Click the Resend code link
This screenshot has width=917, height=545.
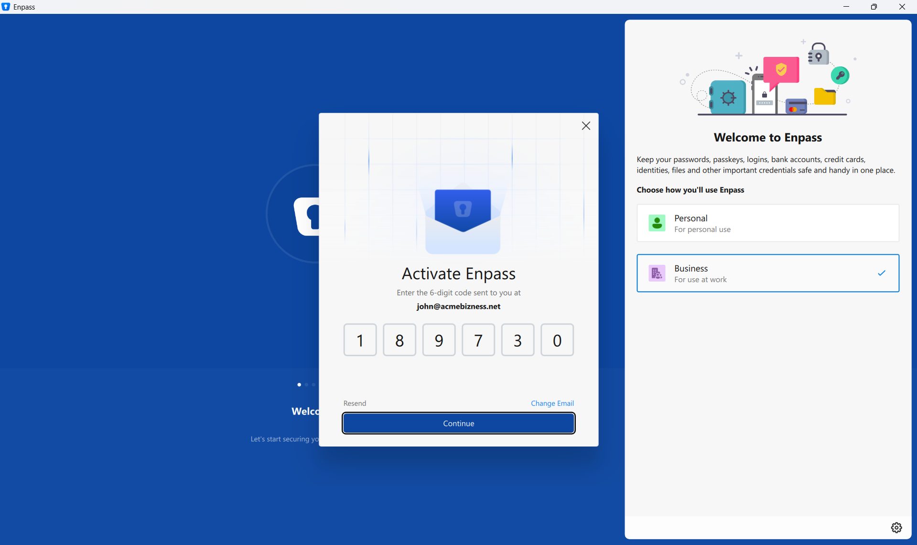355,403
